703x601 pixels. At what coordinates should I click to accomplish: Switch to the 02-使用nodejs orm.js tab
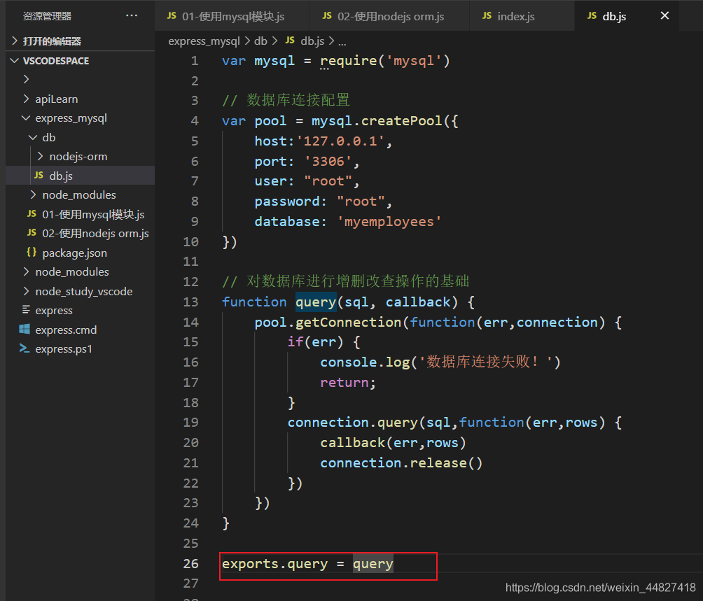[x=389, y=15]
